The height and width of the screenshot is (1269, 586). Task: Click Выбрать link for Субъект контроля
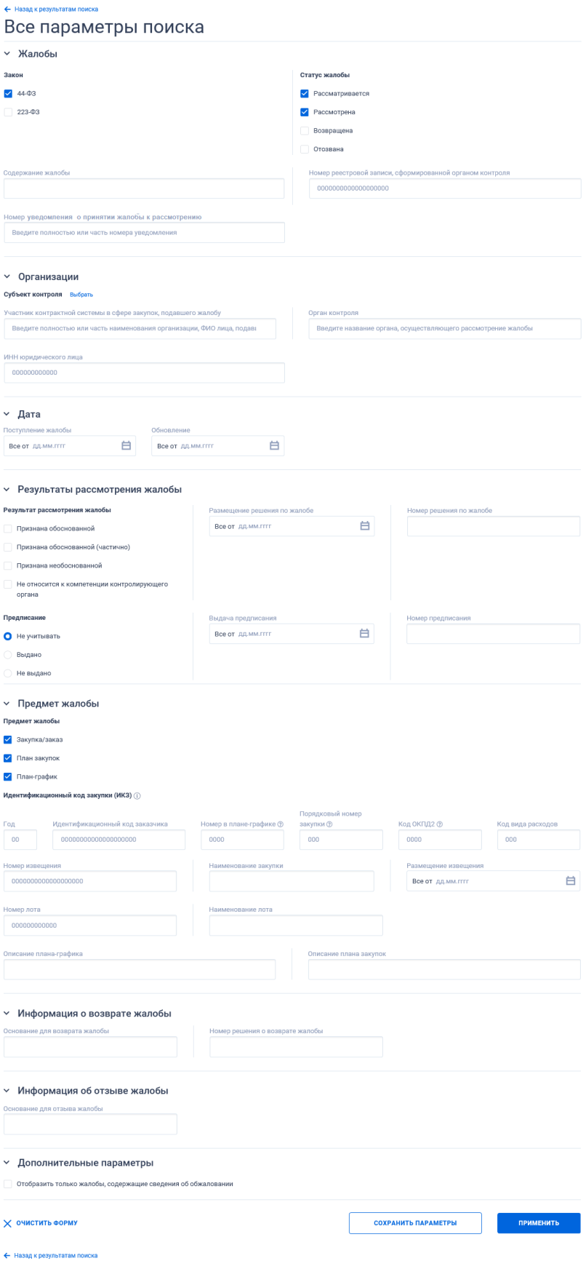tap(81, 295)
